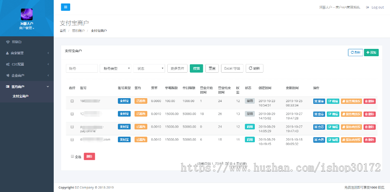Click 启用 status badge in row created 10:49:45
Screen dimensions: 390x192
250,140
